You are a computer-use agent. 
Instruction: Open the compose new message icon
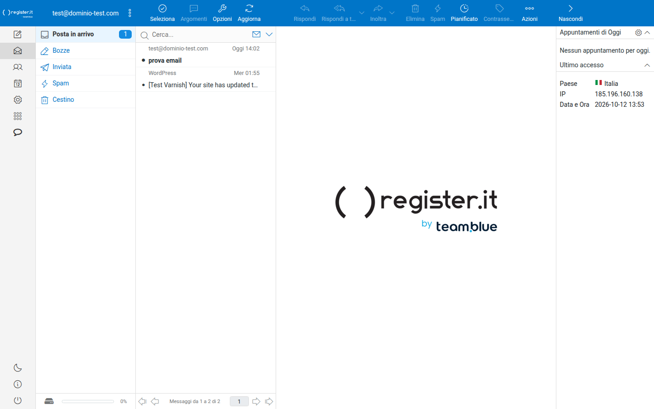(x=18, y=35)
